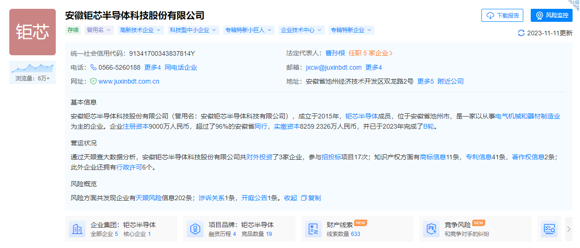
Task: Click the 风险概览 section heading
Action: point(84,184)
